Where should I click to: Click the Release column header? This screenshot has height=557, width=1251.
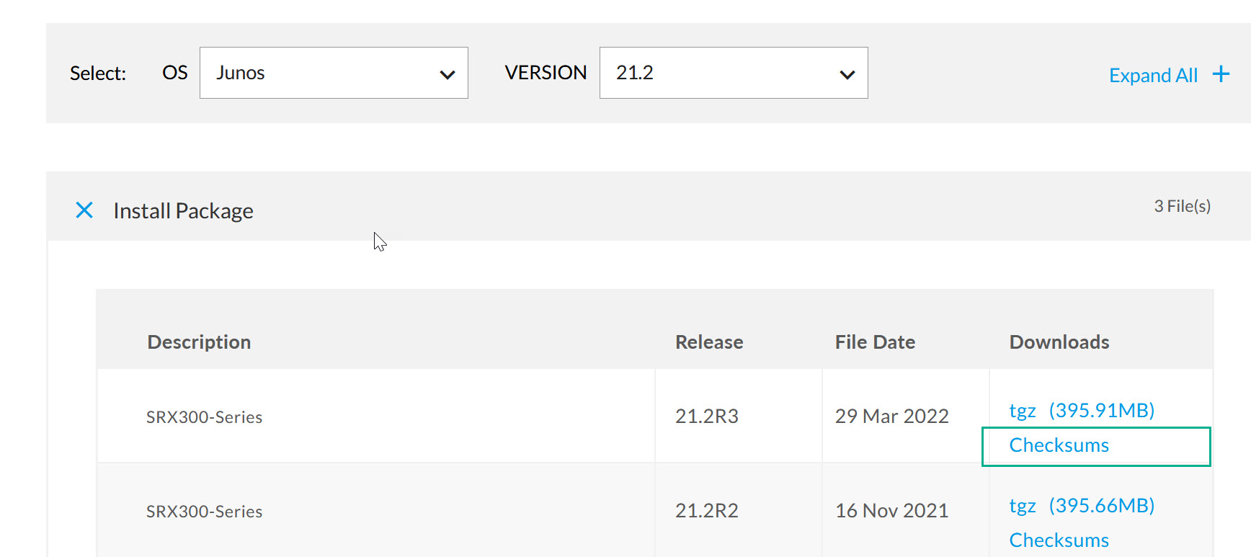(x=708, y=342)
